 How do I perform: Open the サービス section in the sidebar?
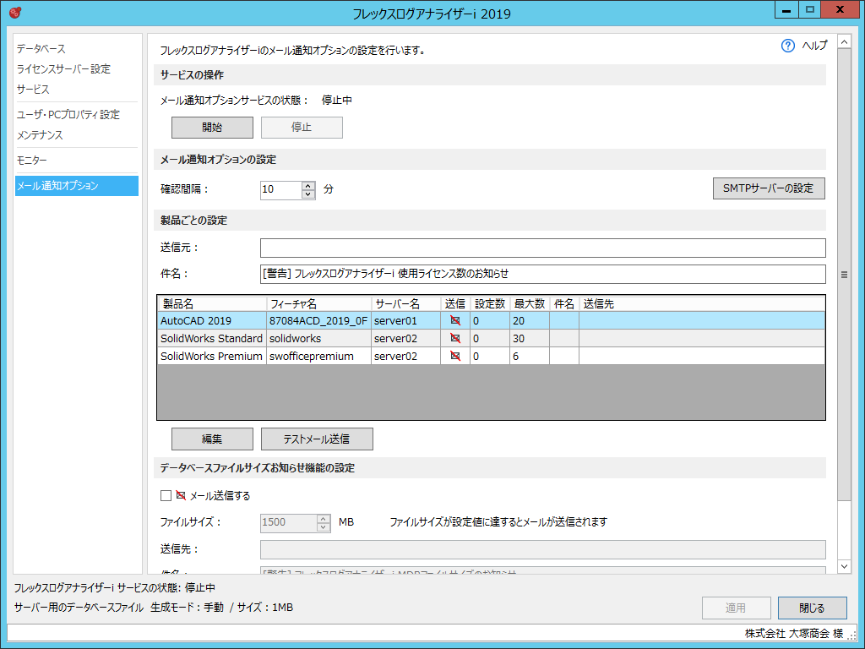33,90
